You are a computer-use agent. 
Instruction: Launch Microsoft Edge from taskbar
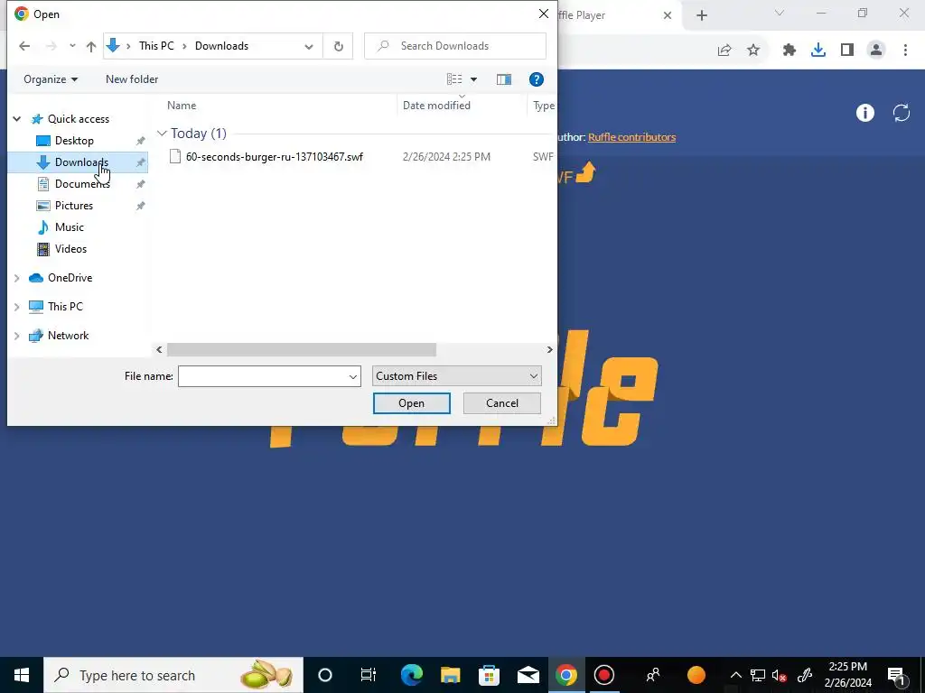point(411,675)
